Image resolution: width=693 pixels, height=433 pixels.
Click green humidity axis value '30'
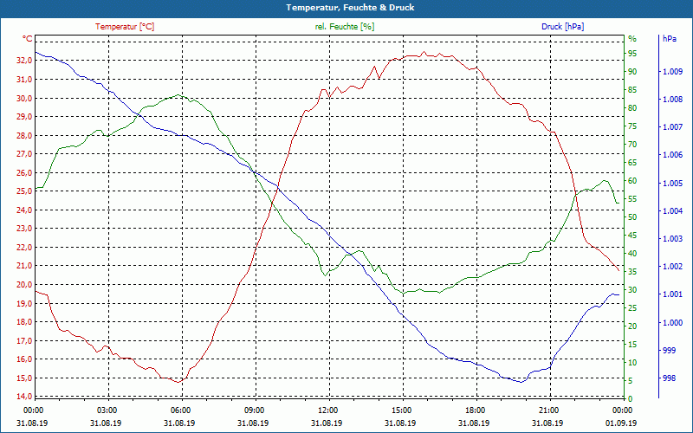632,290
